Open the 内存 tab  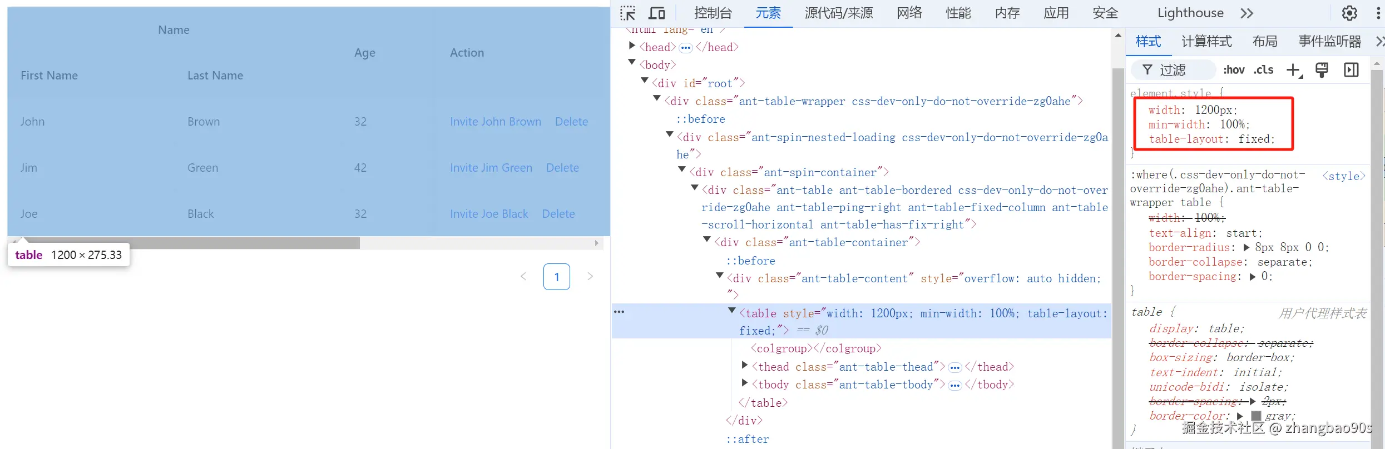[1007, 13]
